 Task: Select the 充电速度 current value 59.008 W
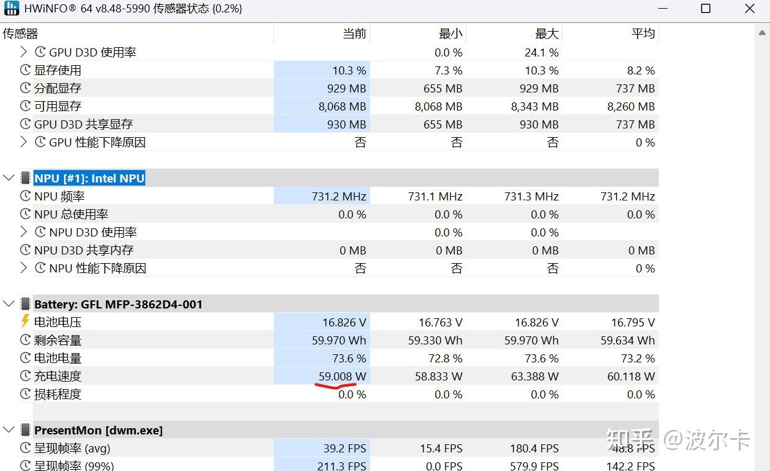tap(342, 376)
